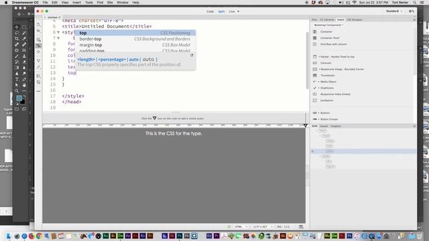
Task: Open the HTML document type dropdown
Action: [x=241, y=227]
